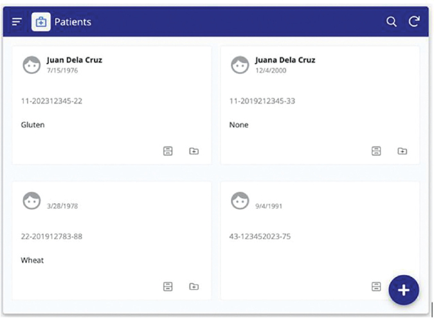Refresh the patients list
434x320 pixels.
tap(414, 22)
